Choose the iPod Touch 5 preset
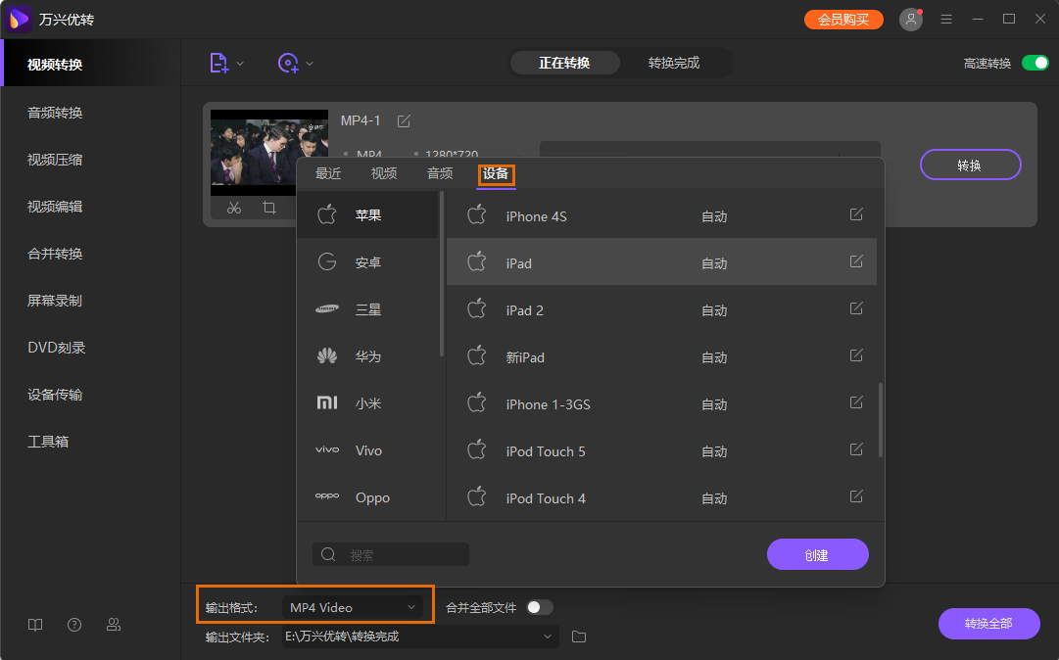The width and height of the screenshot is (1059, 660). tap(661, 450)
